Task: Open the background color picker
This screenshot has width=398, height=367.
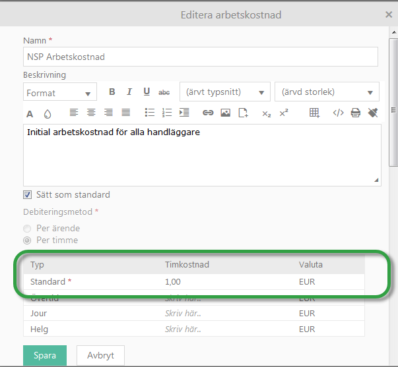Action: pyautogui.click(x=48, y=113)
